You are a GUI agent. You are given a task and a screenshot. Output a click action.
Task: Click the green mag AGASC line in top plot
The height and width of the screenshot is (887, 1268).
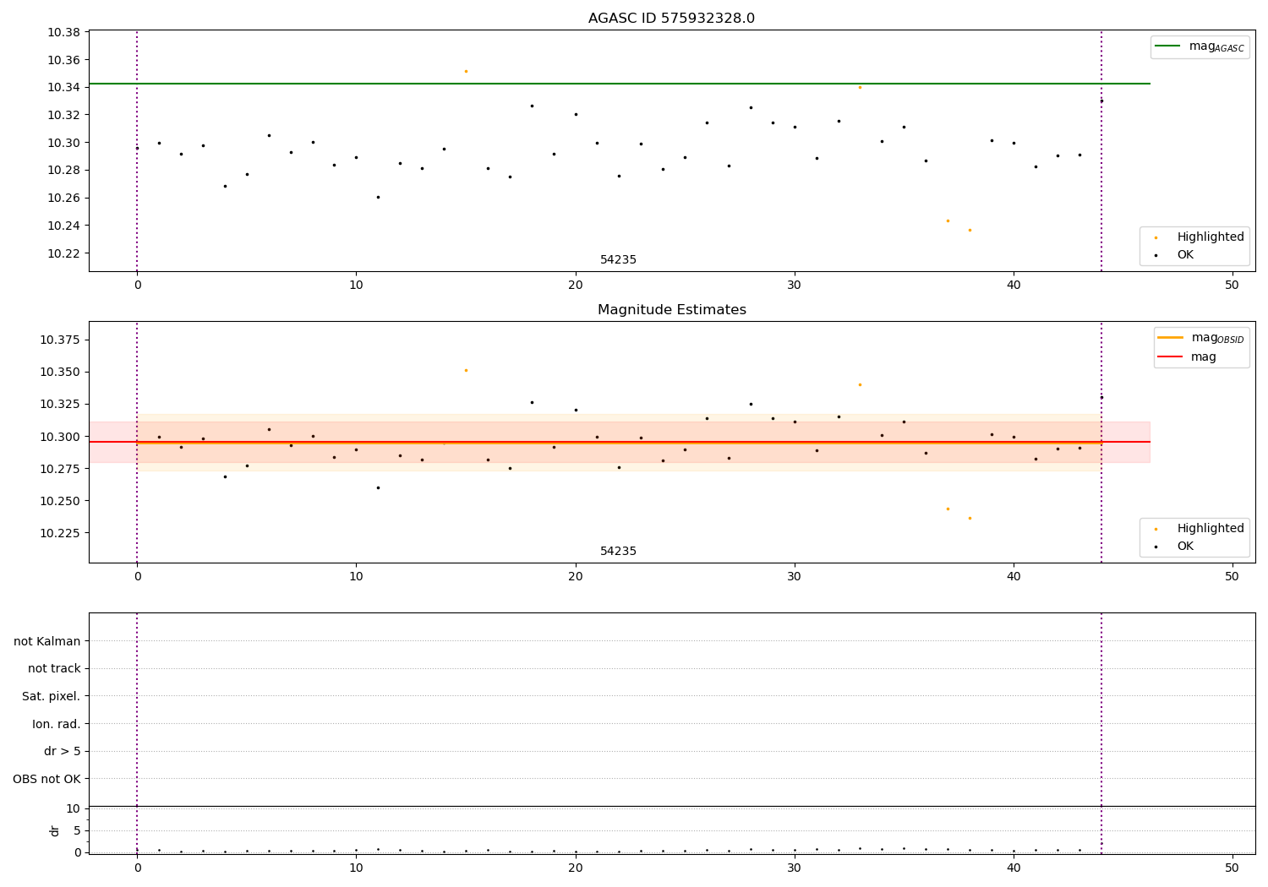(x=619, y=84)
